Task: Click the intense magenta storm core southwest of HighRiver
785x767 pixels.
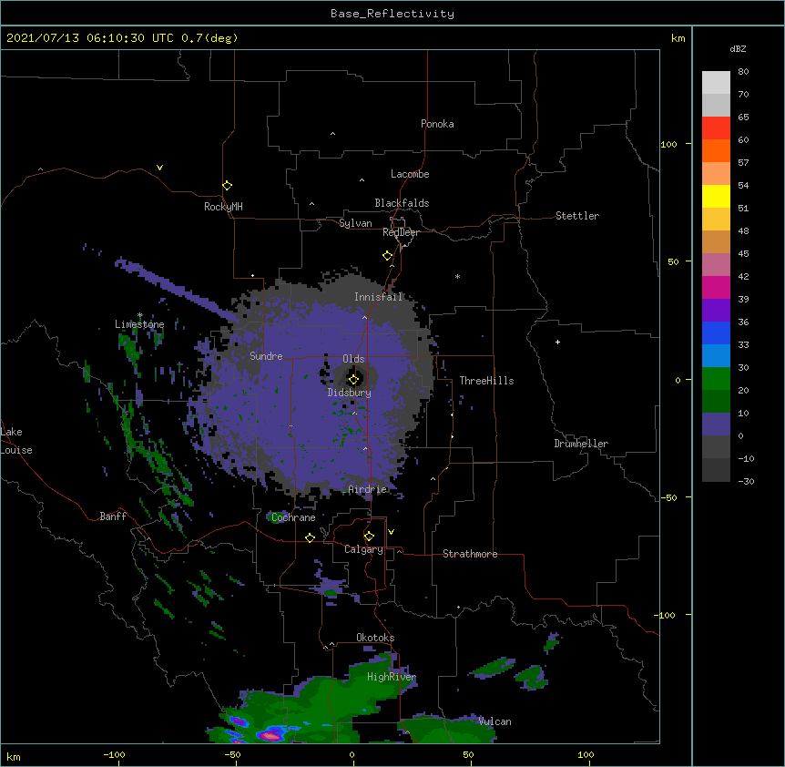Action: (270, 735)
